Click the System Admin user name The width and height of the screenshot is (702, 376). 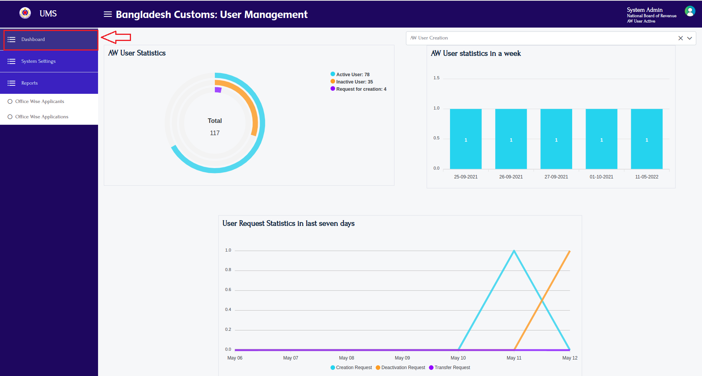(x=645, y=10)
